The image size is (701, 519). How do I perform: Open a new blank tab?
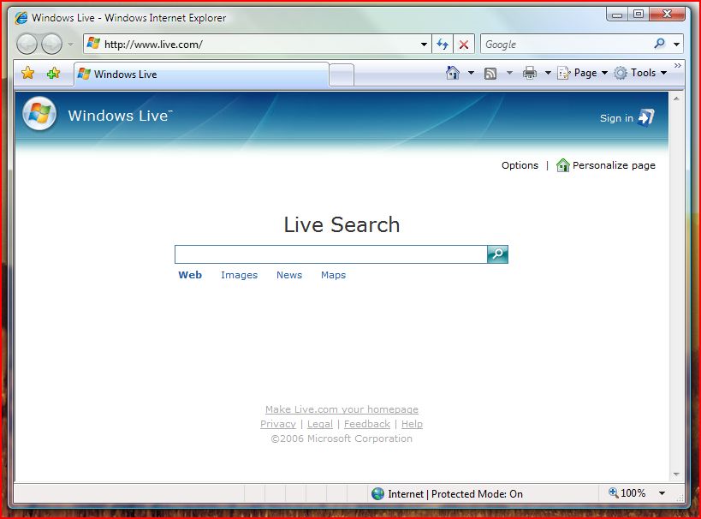pos(342,75)
